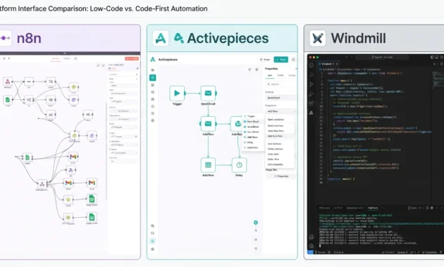Image resolution: width=444 pixels, height=267 pixels.
Task: Click the add Properties button in Activepieces panel
Action: point(281,176)
